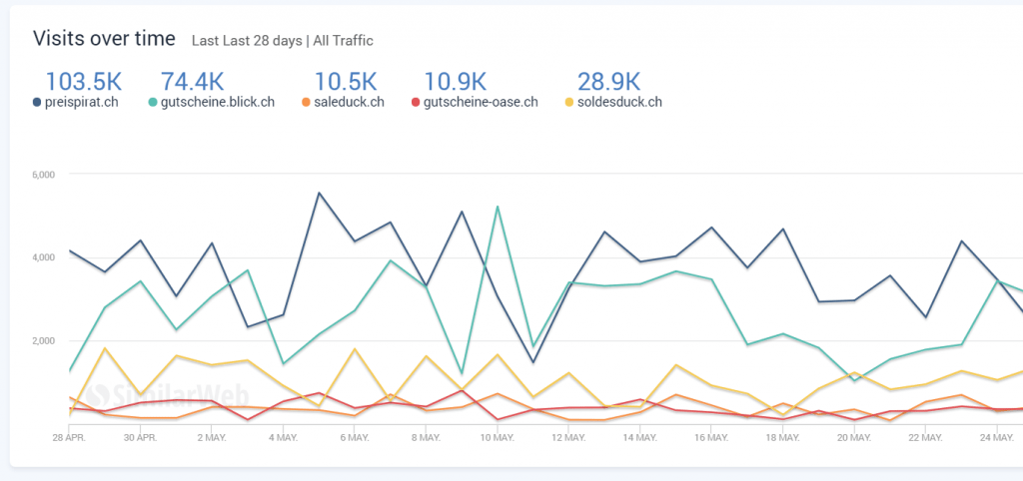Click the 28.9K visits total

608,82
